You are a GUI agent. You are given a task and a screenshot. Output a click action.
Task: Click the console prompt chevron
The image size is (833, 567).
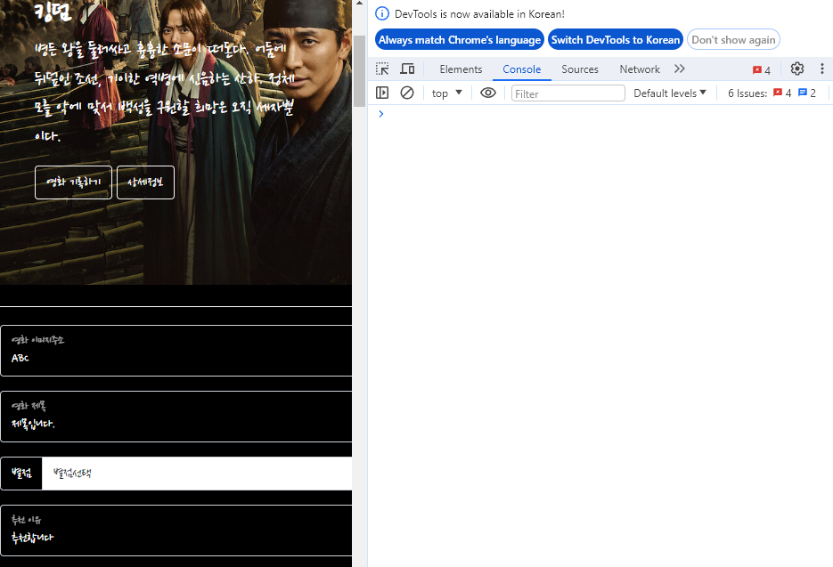pos(381,114)
